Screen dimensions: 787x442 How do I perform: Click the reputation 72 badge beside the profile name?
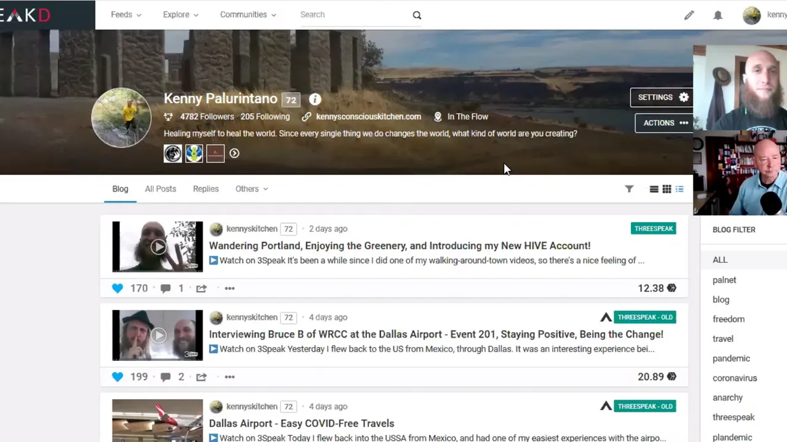[x=291, y=99]
